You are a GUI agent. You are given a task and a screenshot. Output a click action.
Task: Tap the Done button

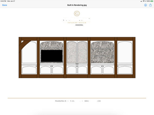5,5
